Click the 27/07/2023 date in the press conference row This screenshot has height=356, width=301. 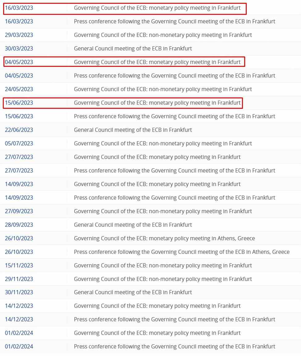19,170
